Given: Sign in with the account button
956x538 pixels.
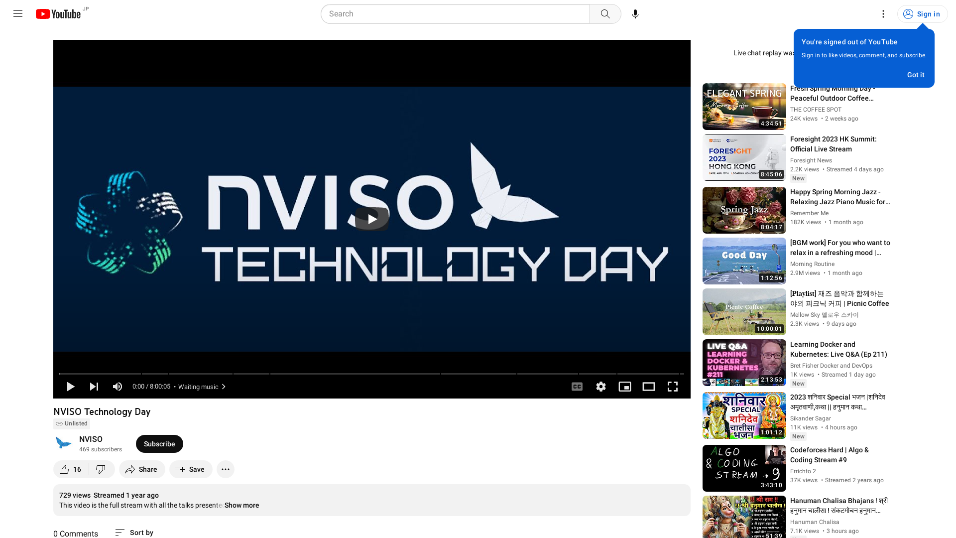Looking at the screenshot, I should (x=922, y=14).
